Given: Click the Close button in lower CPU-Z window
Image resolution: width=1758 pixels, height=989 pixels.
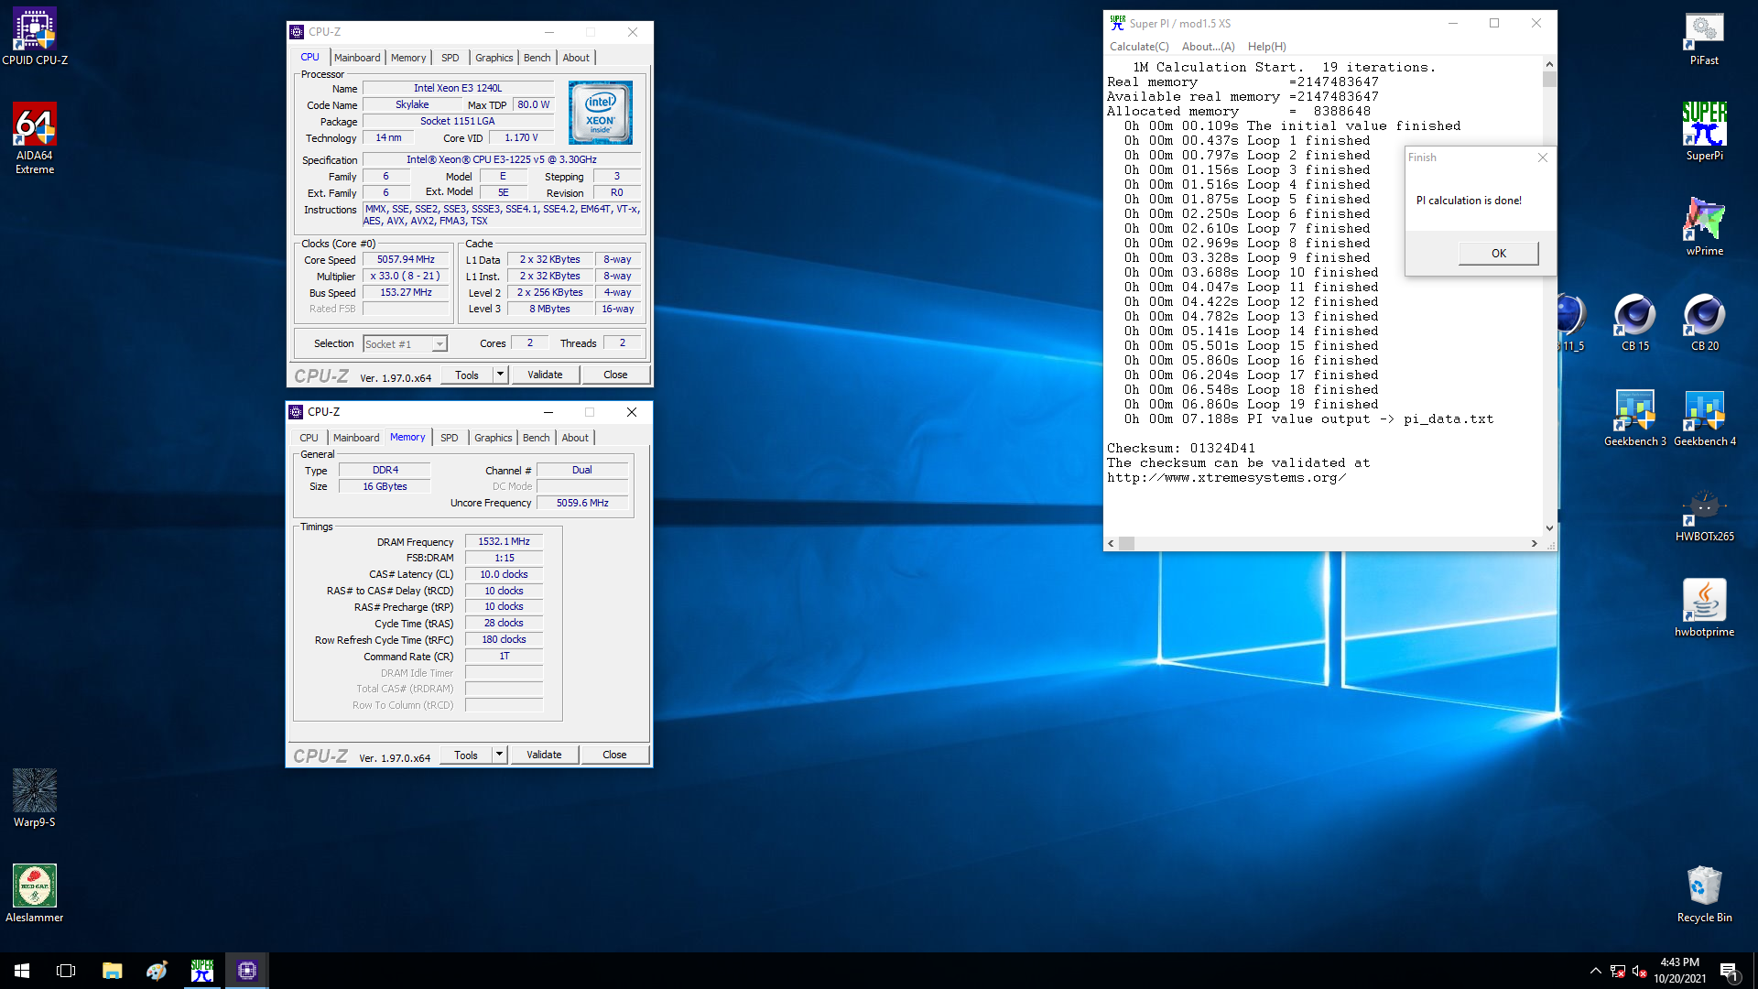Looking at the screenshot, I should [614, 755].
